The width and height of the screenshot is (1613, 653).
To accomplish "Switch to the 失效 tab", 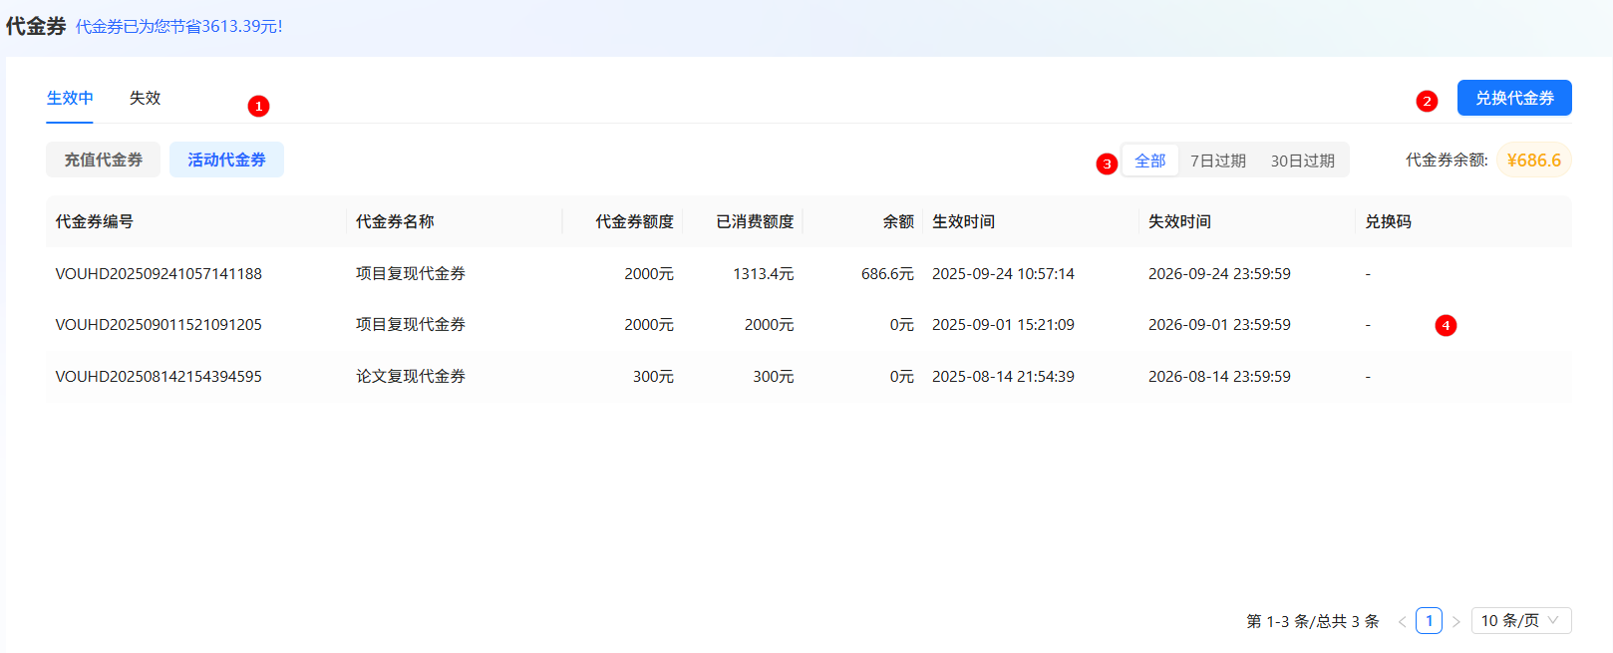I will (x=145, y=98).
